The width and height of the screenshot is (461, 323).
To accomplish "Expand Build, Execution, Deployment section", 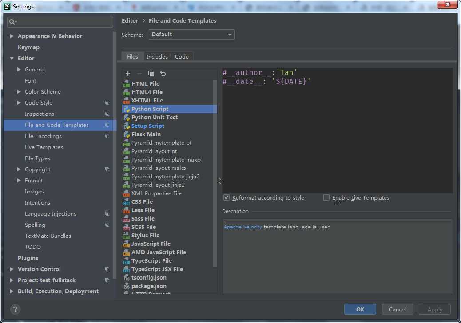I will tap(12, 291).
